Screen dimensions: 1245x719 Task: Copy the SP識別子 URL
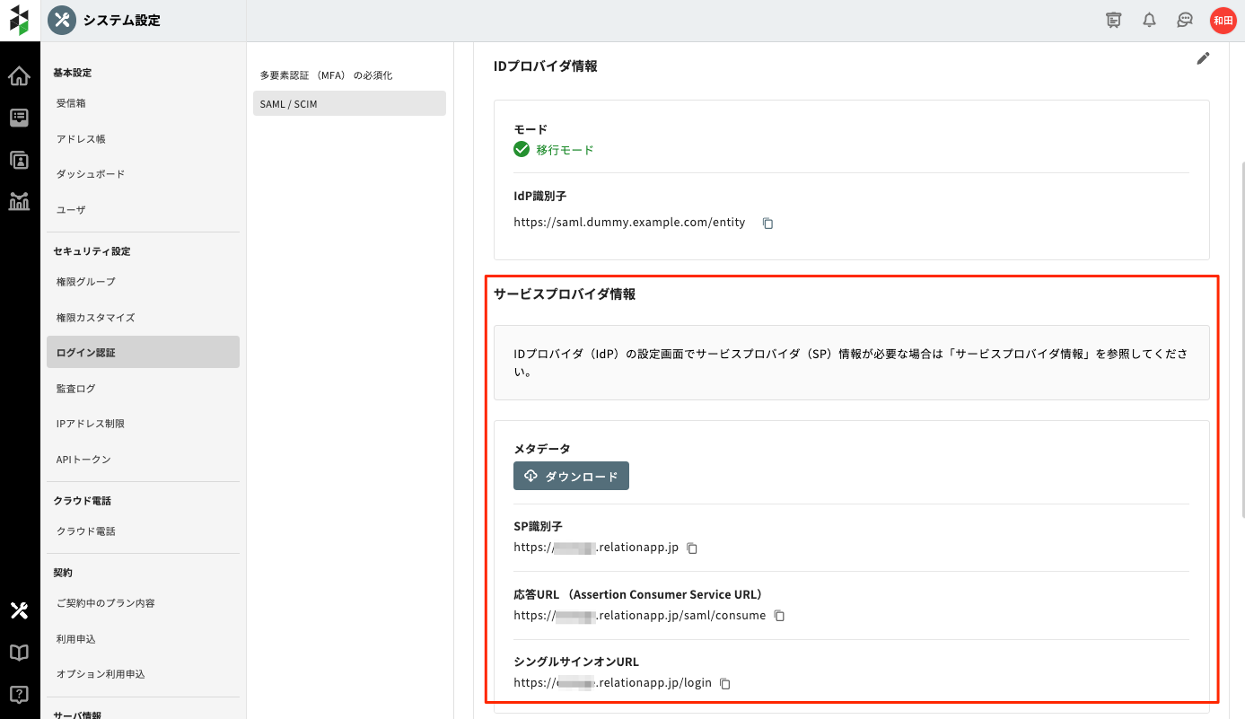(x=692, y=548)
